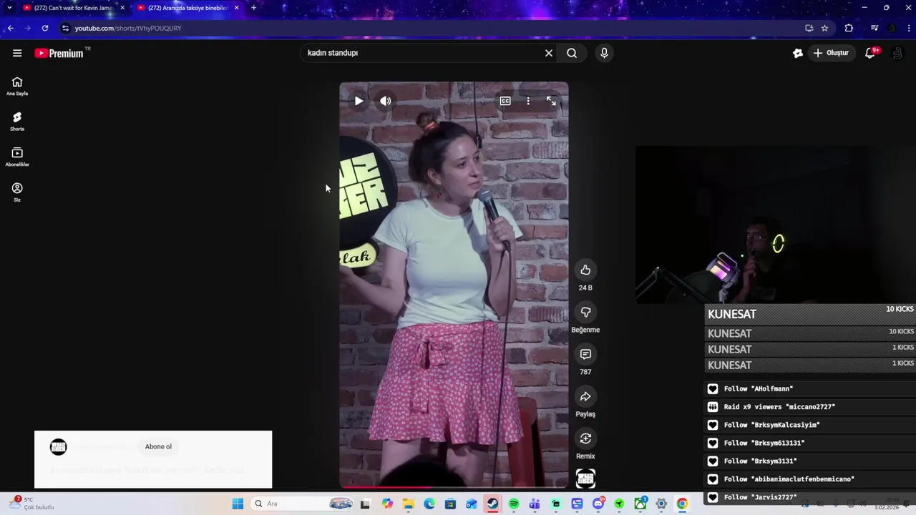Viewport: 916px width, 515px height.
Task: Go back in browser history
Action: tap(10, 28)
